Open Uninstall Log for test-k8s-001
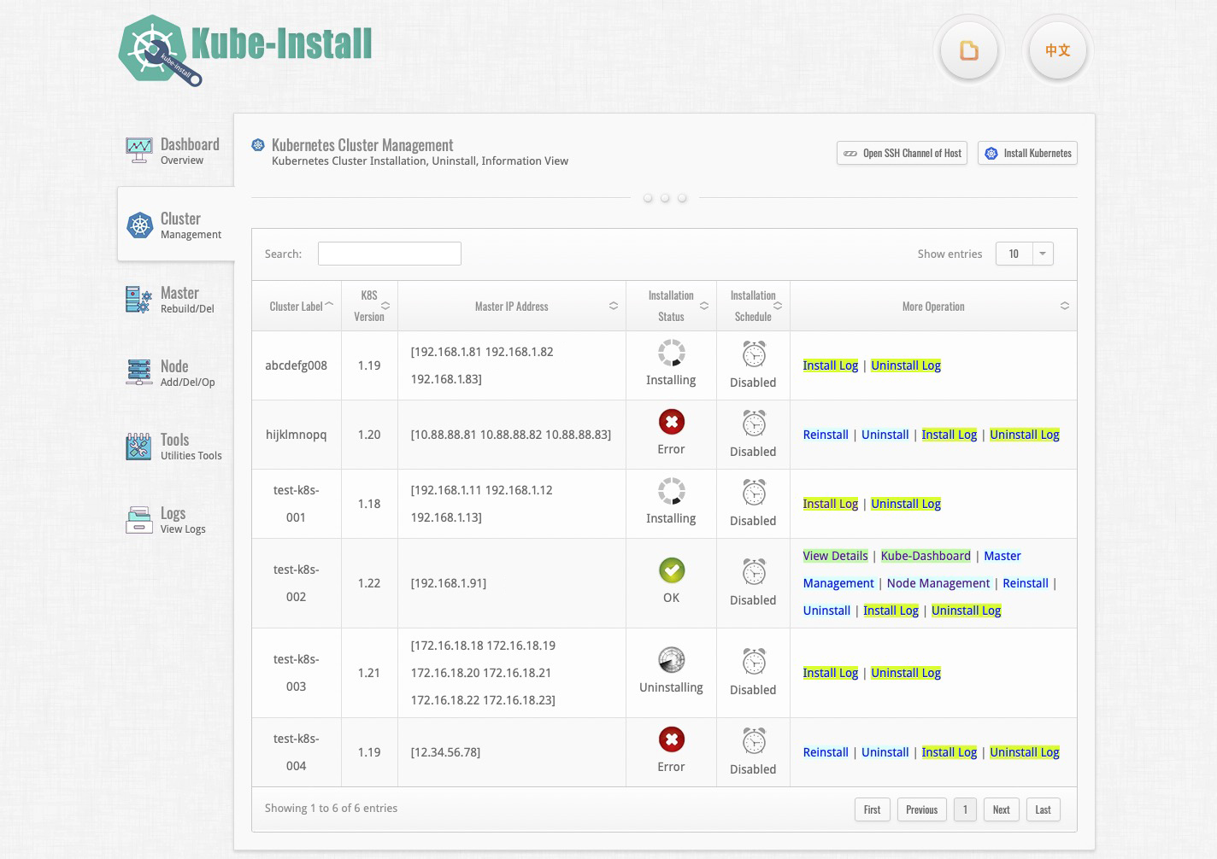 (x=906, y=504)
